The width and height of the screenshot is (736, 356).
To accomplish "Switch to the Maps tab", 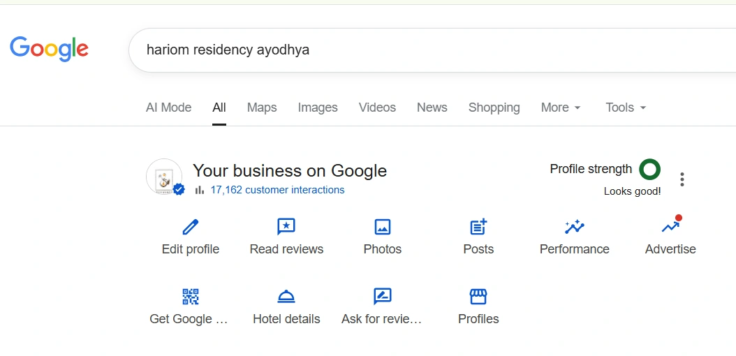I will click(262, 107).
